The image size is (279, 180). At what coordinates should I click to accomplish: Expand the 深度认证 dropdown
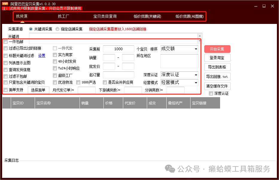click(x=179, y=75)
